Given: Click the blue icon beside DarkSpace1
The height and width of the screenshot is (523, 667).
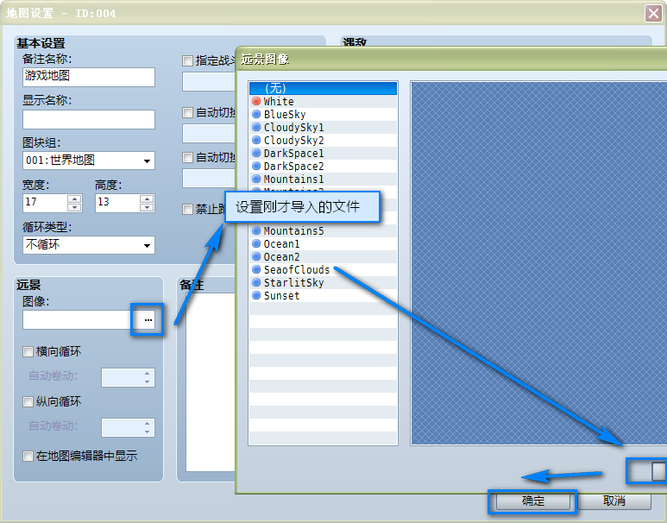Looking at the screenshot, I should pyautogui.click(x=256, y=154).
